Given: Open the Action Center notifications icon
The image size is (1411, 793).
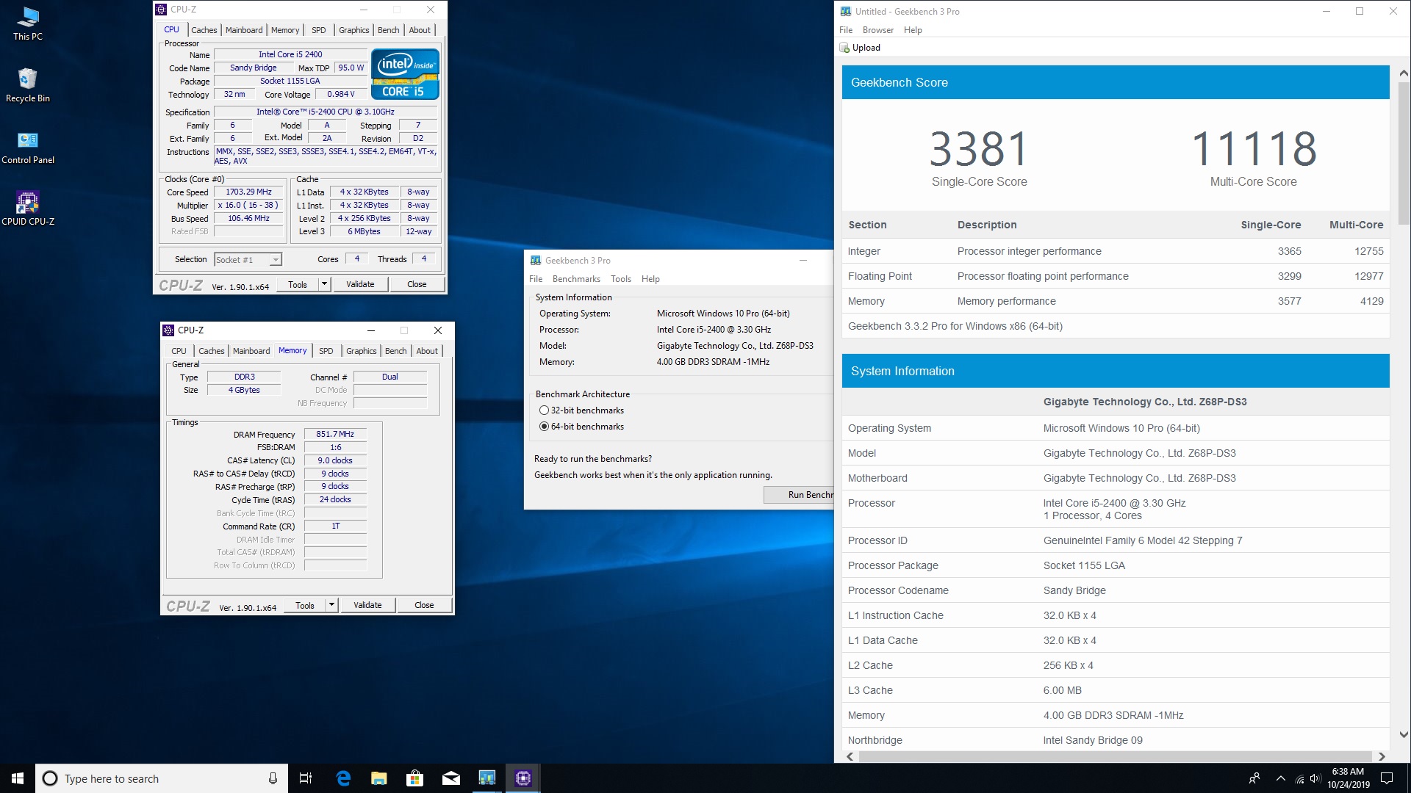Looking at the screenshot, I should coord(1387,778).
